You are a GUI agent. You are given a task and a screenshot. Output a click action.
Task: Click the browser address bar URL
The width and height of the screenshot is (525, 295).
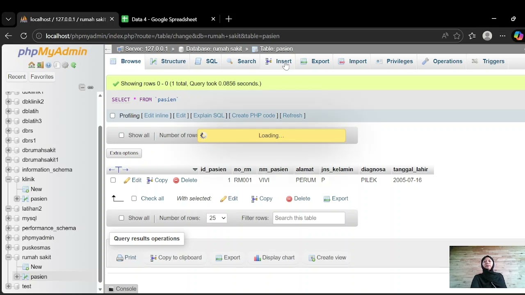pos(162,36)
